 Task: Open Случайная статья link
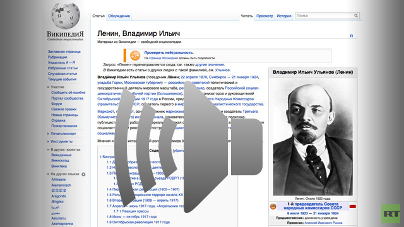[x=62, y=74]
